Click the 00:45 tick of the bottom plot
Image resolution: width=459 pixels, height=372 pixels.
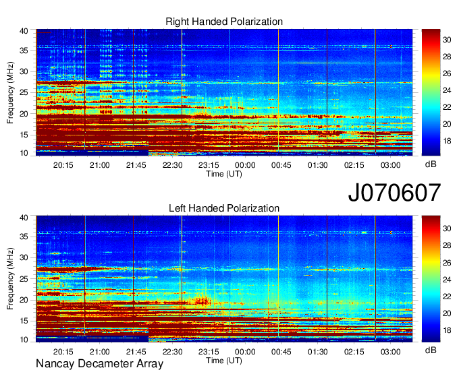(x=281, y=352)
